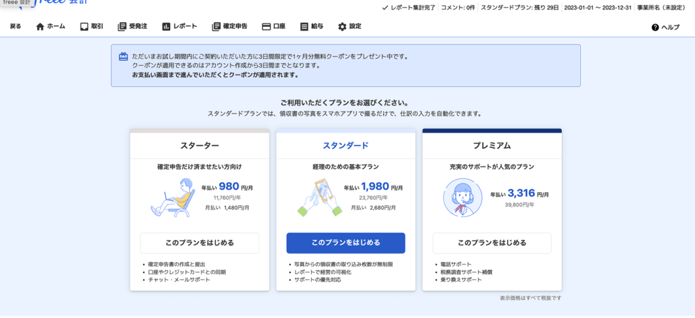The height and width of the screenshot is (318, 695).
Task: Click the レポート集計完了 status text
Action: coord(413,7)
